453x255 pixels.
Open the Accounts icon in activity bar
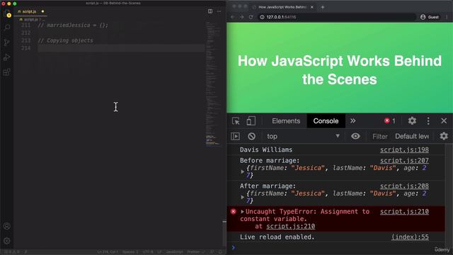[7, 226]
